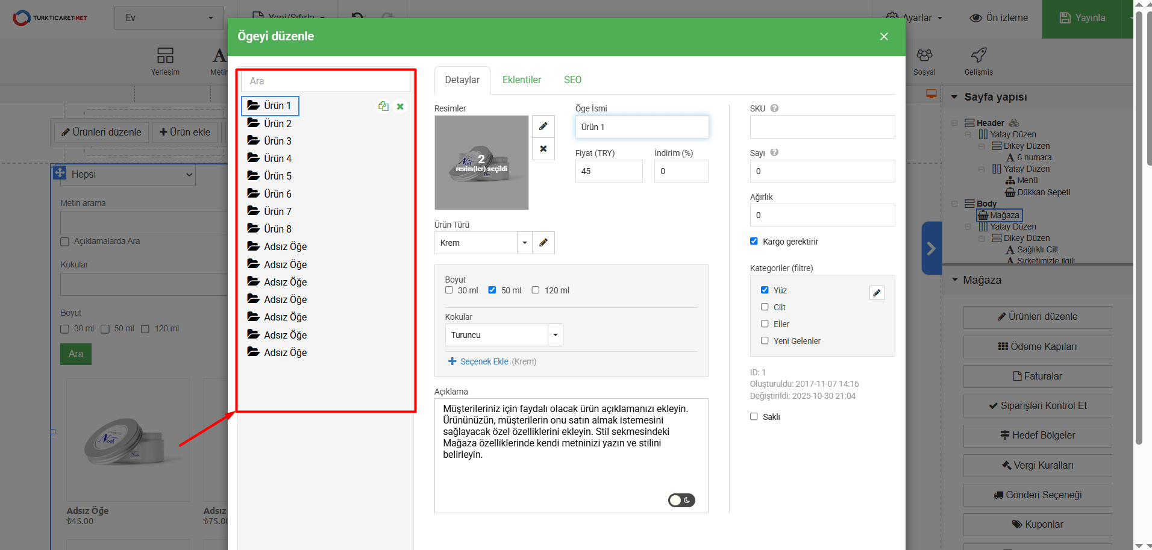Click the Yayınla button

coord(1082,18)
